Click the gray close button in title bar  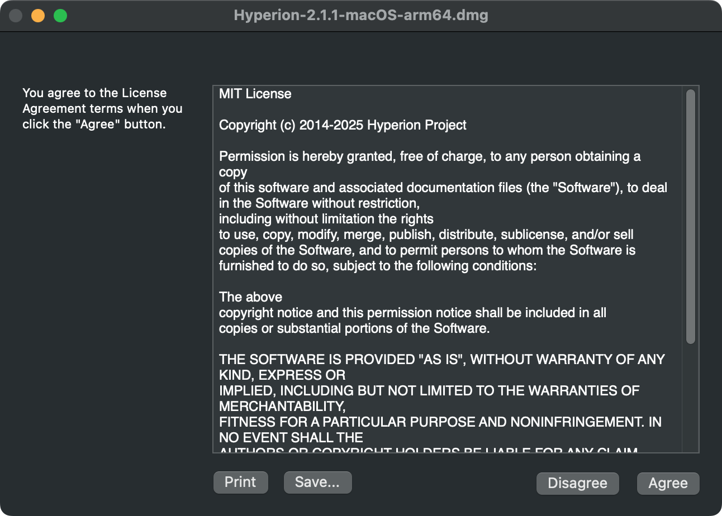16,16
